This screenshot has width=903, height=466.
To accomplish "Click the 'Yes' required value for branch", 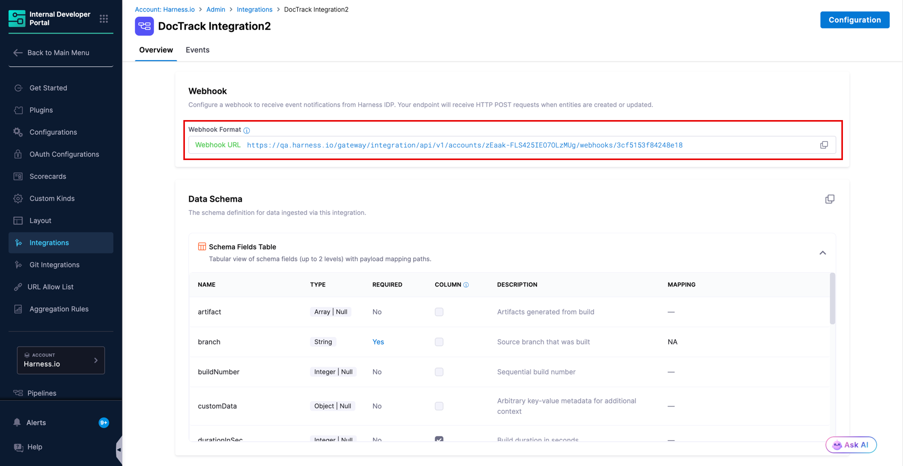I will [378, 342].
